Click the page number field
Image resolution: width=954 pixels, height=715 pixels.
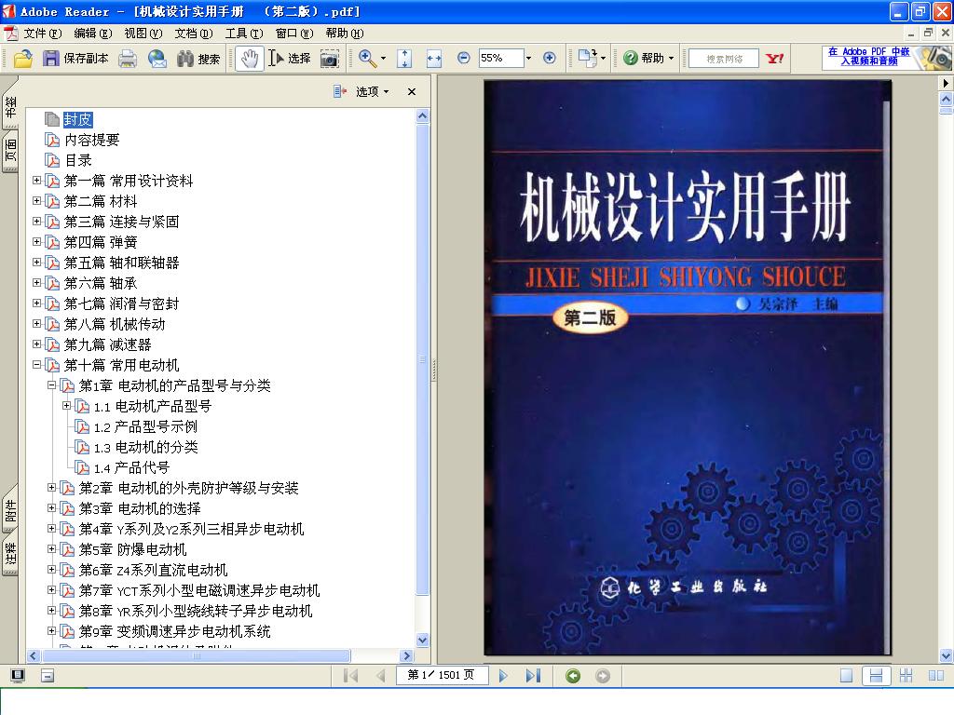point(443,675)
